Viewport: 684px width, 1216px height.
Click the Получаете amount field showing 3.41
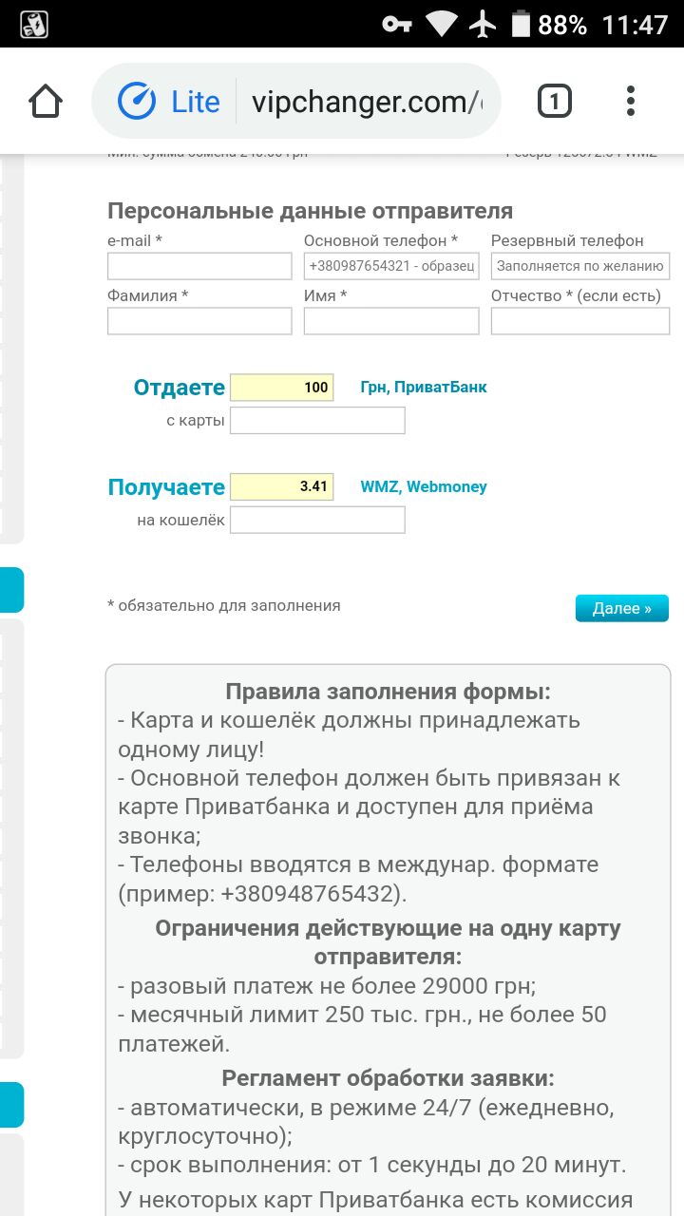282,486
